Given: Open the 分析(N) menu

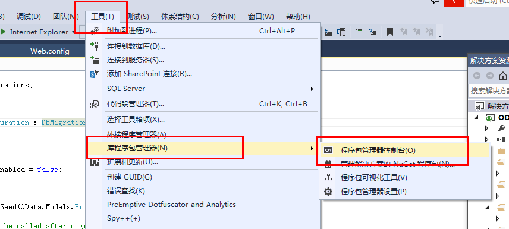Looking at the screenshot, I should pos(224,16).
